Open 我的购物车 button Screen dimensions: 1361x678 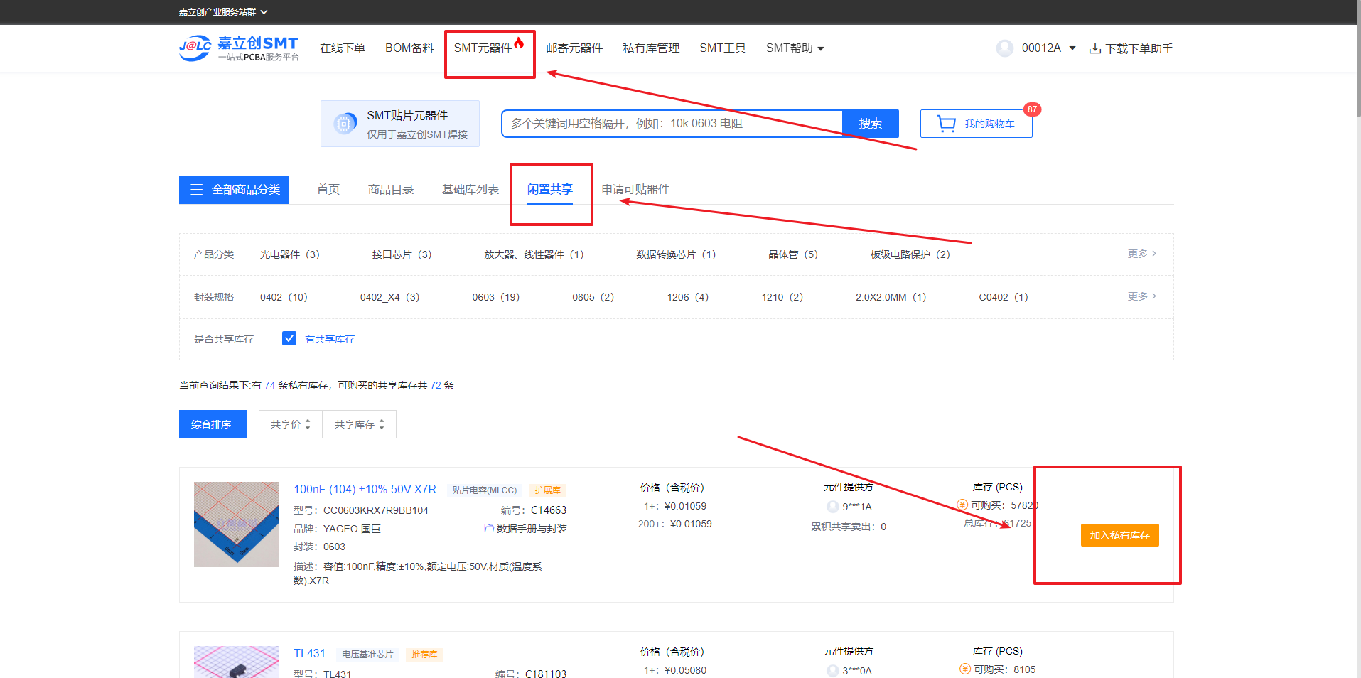point(977,124)
